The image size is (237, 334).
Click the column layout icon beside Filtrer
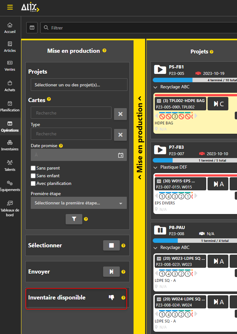pyautogui.click(x=32, y=28)
